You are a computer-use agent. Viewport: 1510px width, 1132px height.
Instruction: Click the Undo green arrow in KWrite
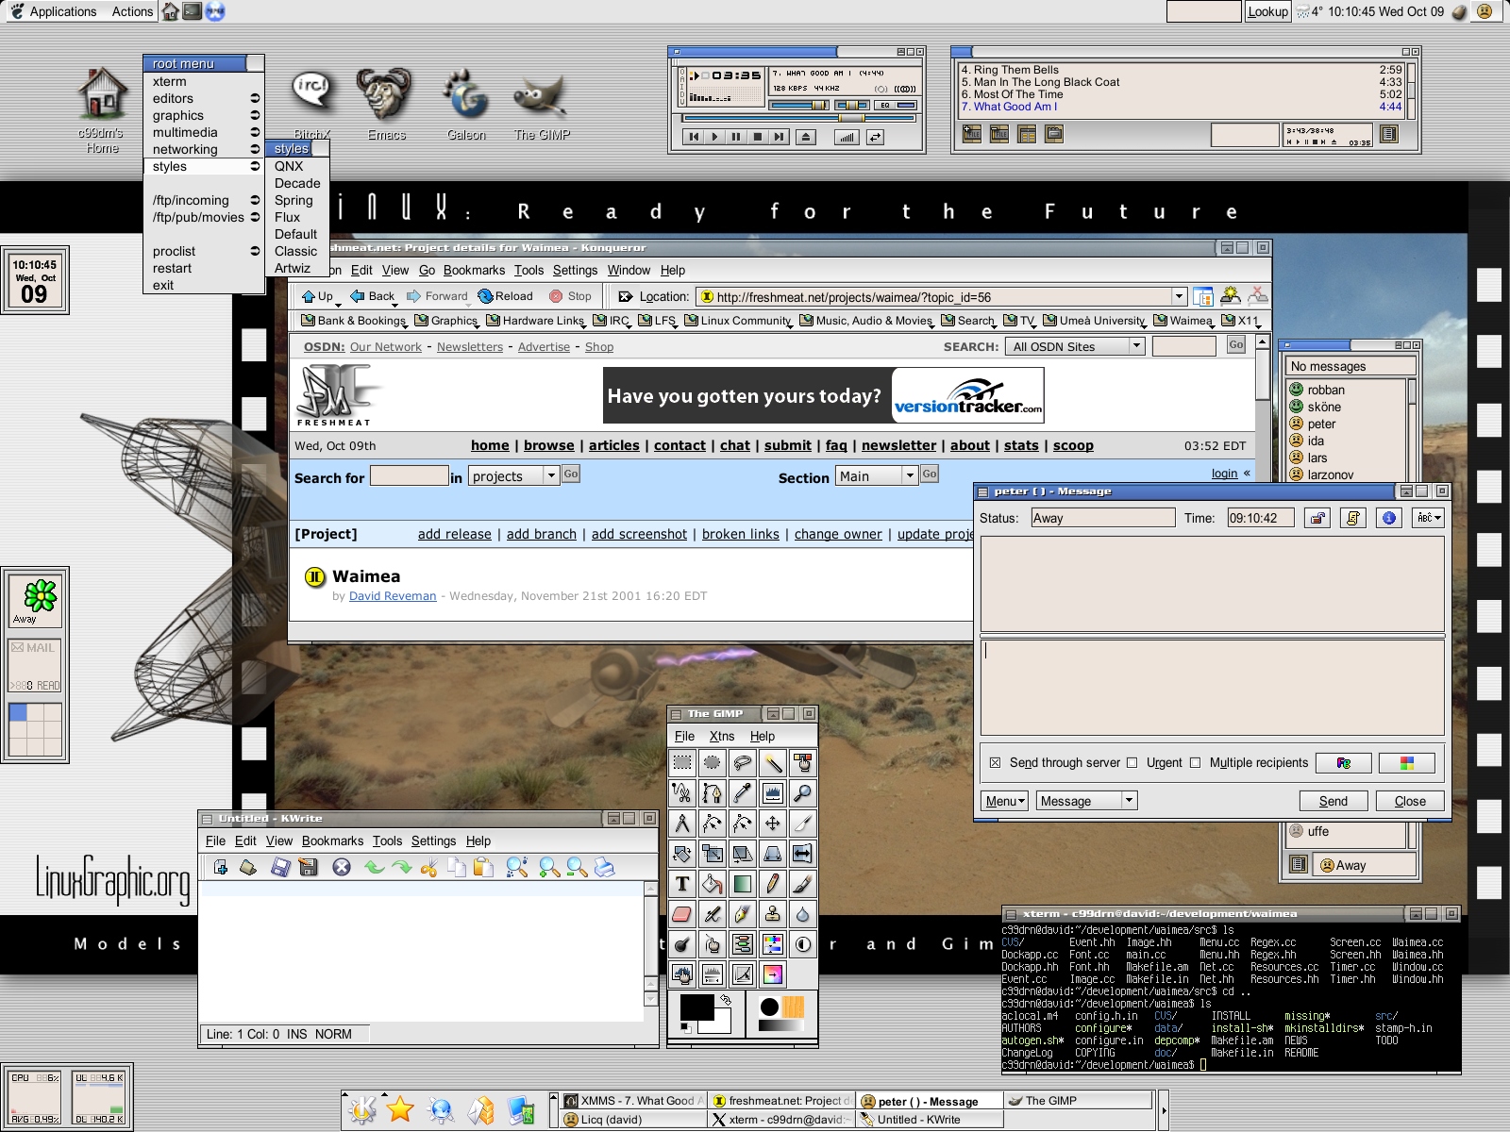coord(375,867)
